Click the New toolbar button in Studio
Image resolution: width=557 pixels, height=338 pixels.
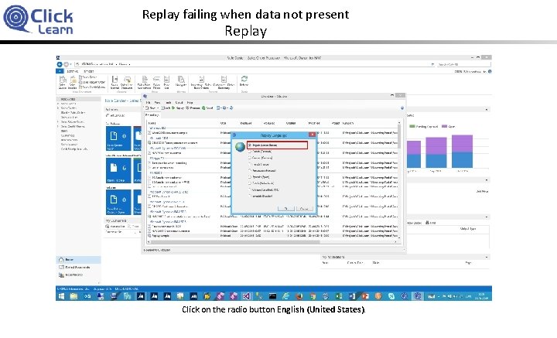click(x=151, y=108)
